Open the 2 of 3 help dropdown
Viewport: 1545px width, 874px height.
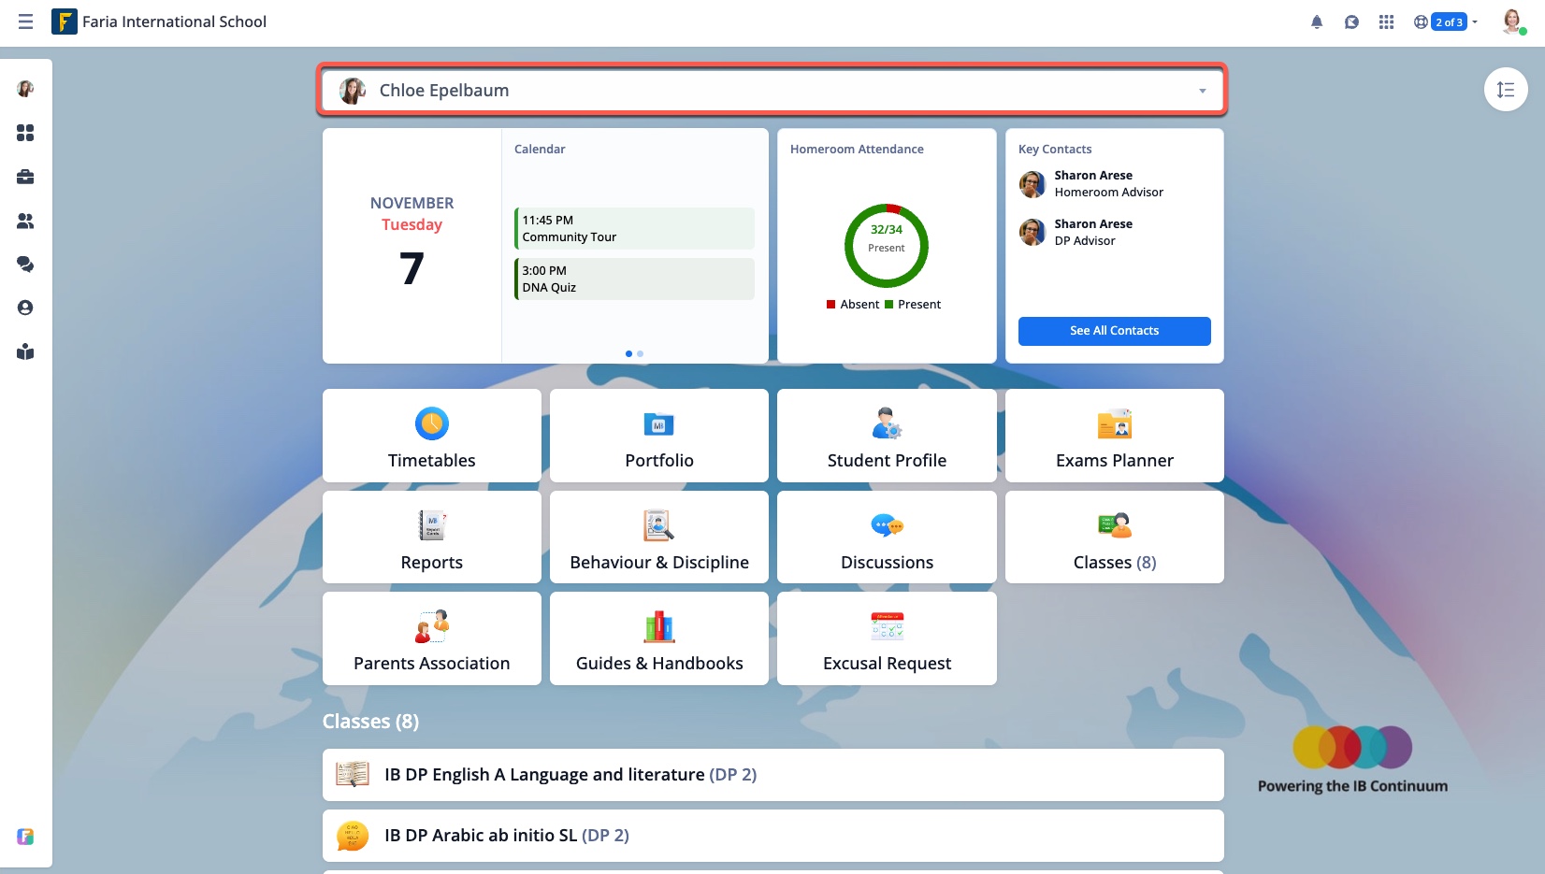1447,21
